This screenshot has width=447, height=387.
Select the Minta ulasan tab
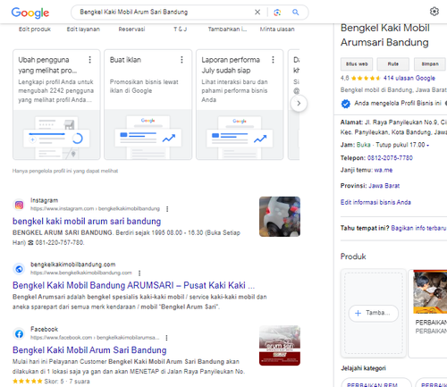[x=277, y=29]
